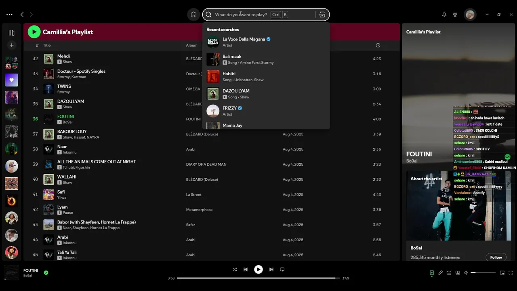This screenshot has height=291, width=517.
Task: Open album link La Street
Action: click(193, 194)
